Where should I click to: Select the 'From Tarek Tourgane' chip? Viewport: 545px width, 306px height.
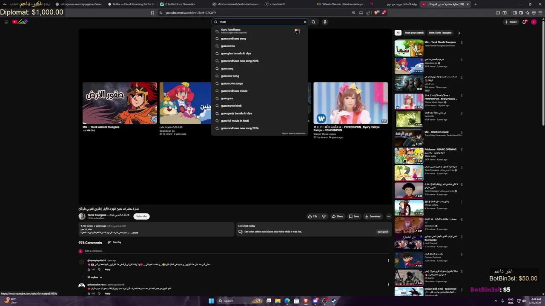click(x=440, y=33)
